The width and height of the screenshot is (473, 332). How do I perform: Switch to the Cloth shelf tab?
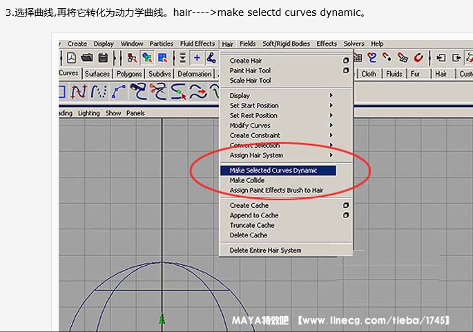(x=369, y=74)
